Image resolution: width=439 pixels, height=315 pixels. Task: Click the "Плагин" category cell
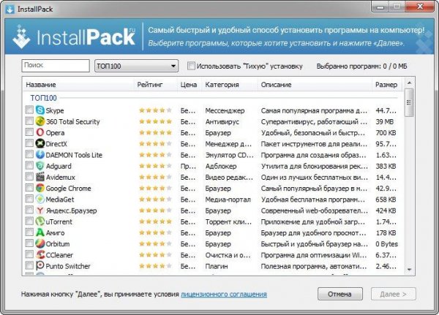click(x=217, y=266)
